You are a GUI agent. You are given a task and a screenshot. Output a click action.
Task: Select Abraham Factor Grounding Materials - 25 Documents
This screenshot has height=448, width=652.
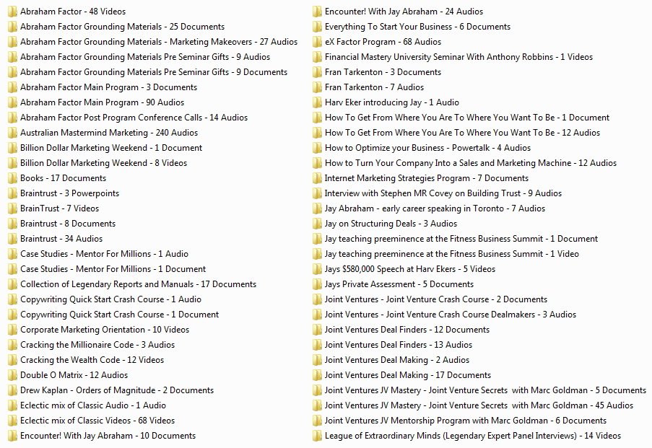122,27
